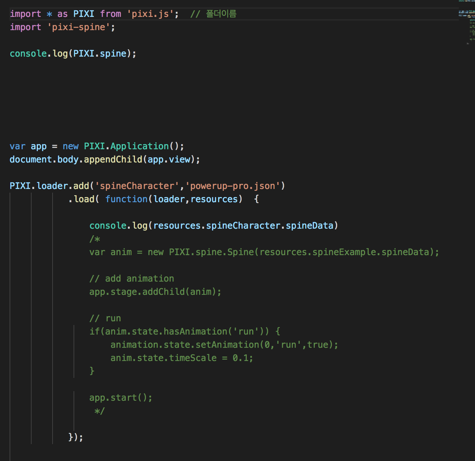Click the spineData property reference
Image resolution: width=475 pixels, height=461 pixels.
point(310,225)
